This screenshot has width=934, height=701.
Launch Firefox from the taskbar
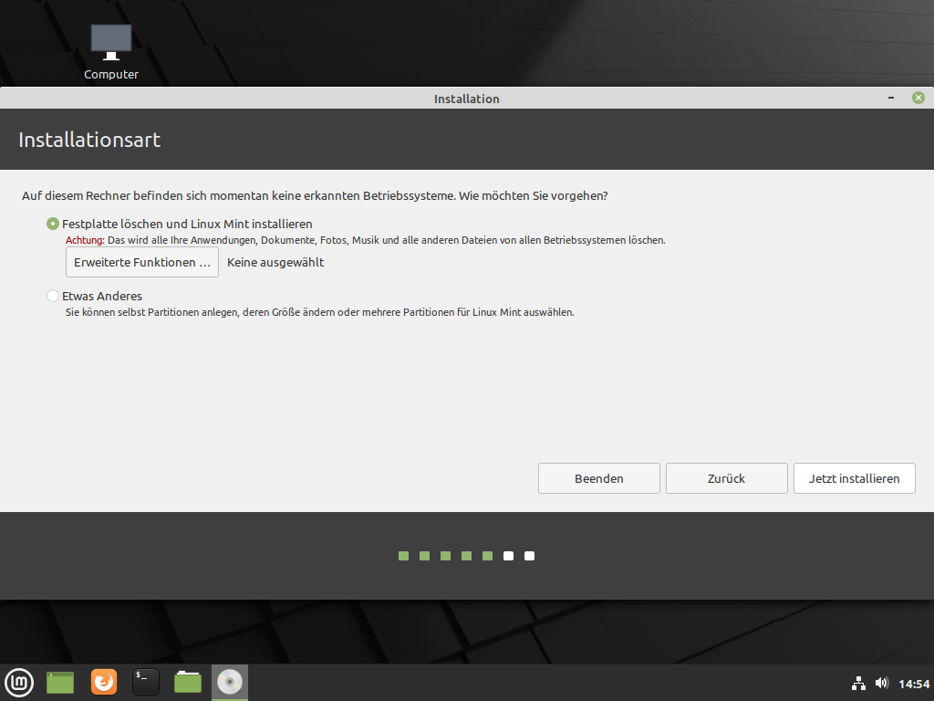coord(104,682)
